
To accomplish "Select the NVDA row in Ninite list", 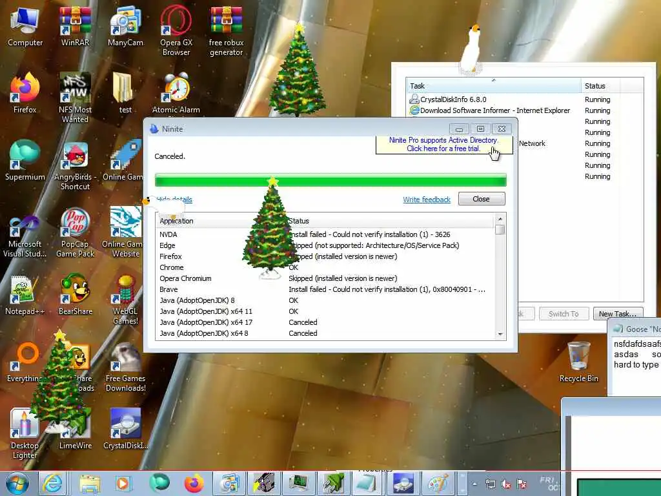I will [325, 234].
